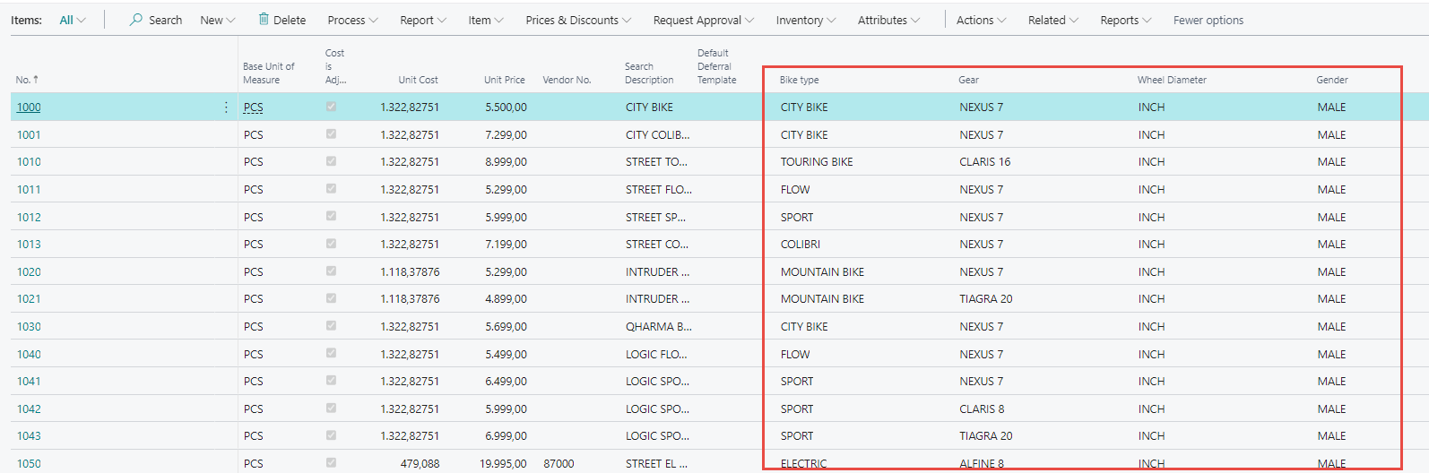Open the Request Approval menu

[703, 20]
